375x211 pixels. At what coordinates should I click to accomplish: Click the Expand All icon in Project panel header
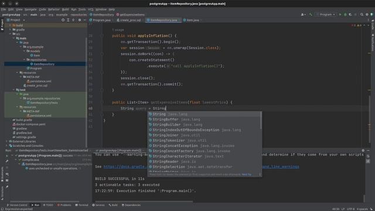pyautogui.click(x=68, y=20)
